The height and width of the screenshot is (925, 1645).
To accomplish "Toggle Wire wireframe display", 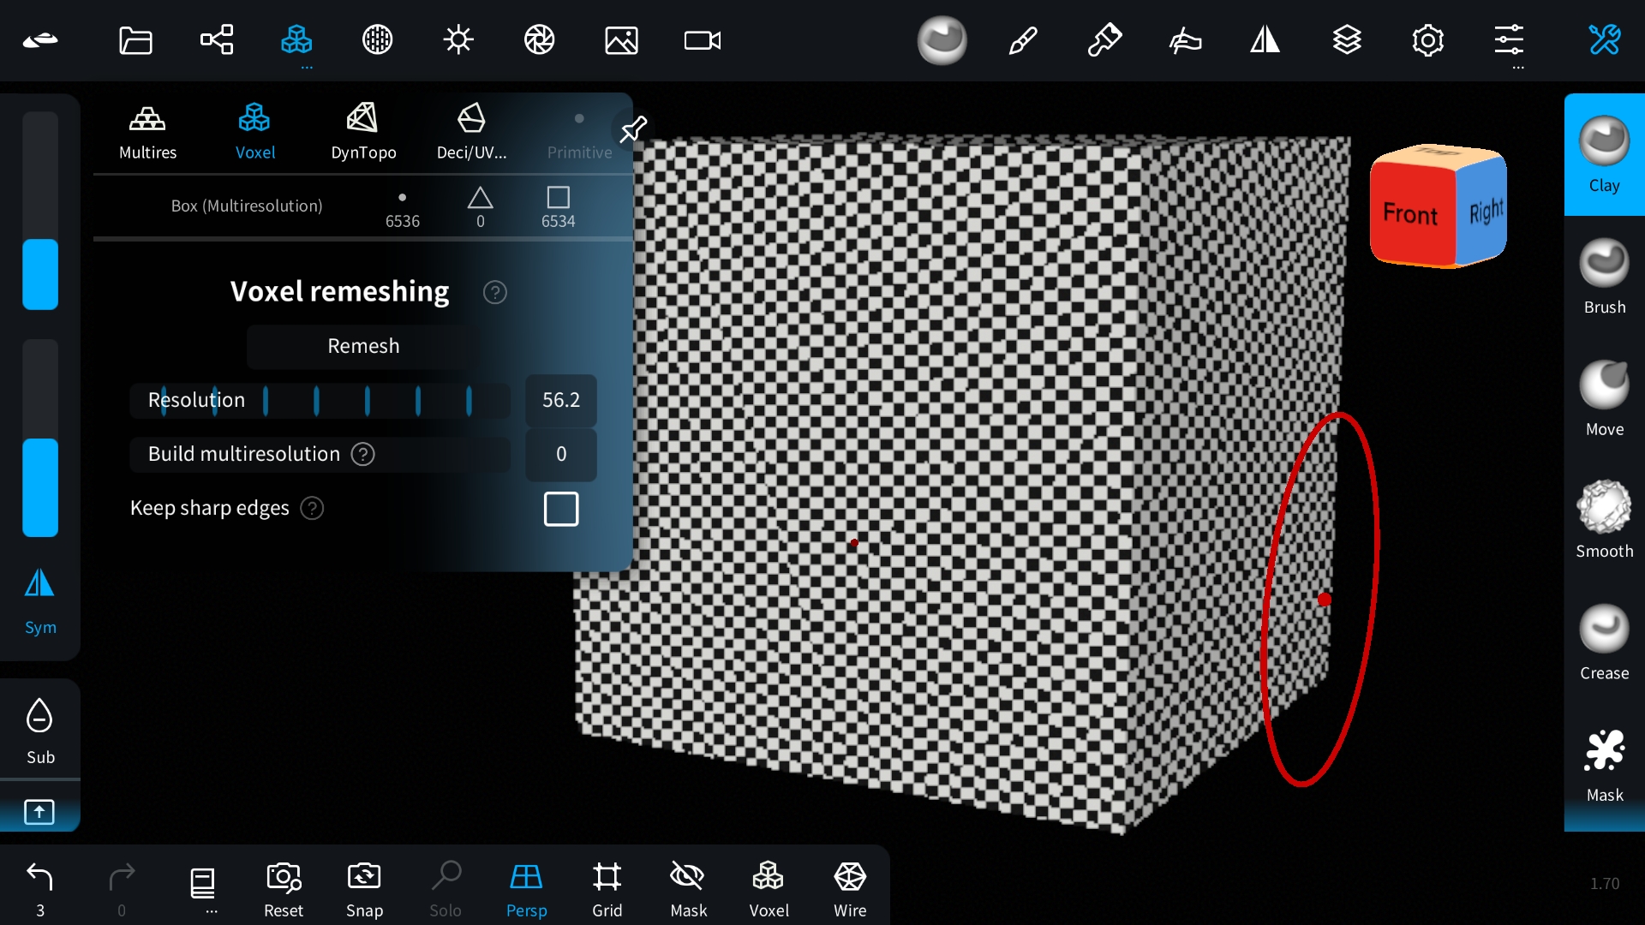I will [x=850, y=889].
